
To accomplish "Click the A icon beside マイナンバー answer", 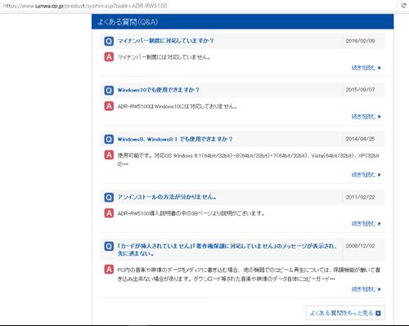I will pos(109,57).
